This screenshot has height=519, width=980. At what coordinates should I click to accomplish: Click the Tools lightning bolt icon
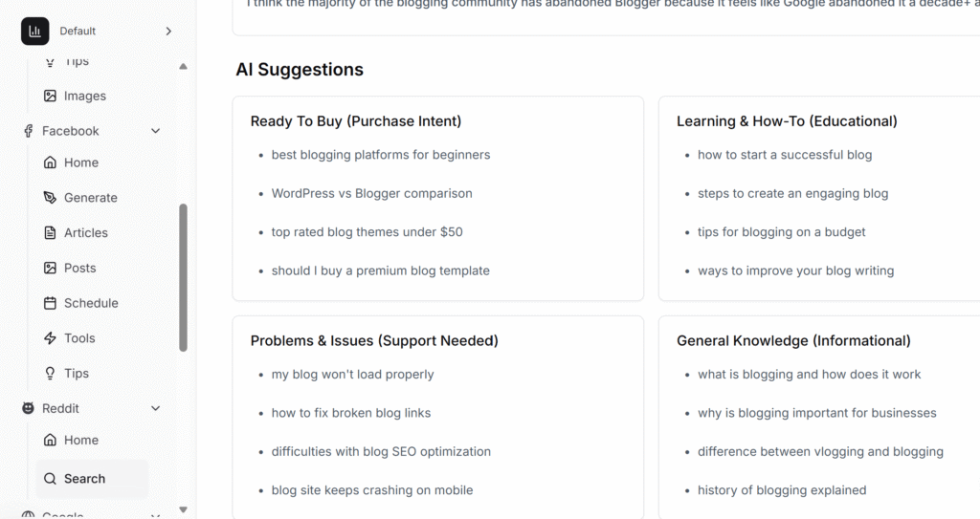(x=50, y=338)
